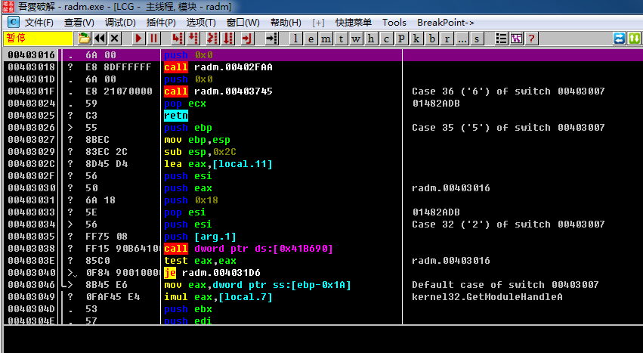Select the highlighted row at address 00403016
The width and height of the screenshot is (643, 353).
click(x=323, y=55)
